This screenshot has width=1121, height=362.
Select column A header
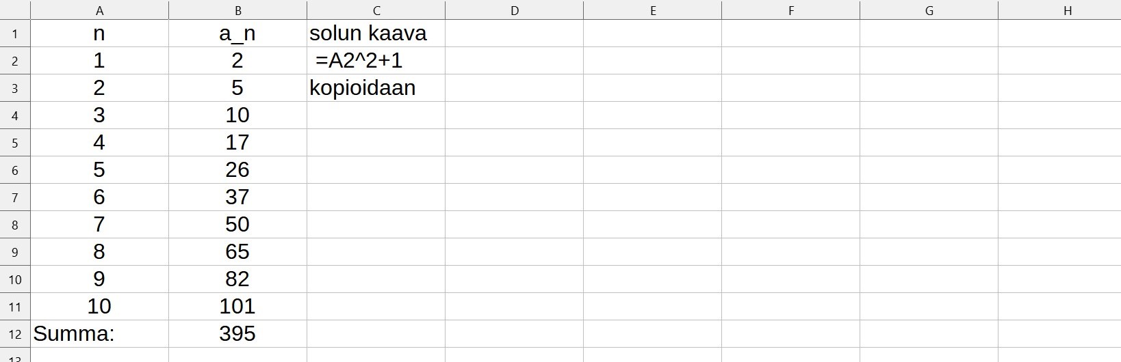pos(100,10)
